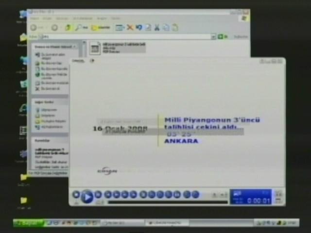Click the scissors Cut icon in toolbar
311x233 pixels.
tap(157, 28)
